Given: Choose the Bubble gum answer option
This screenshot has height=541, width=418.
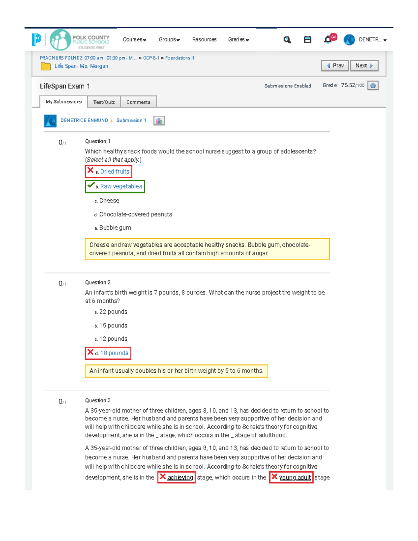Looking at the screenshot, I should pos(115,227).
